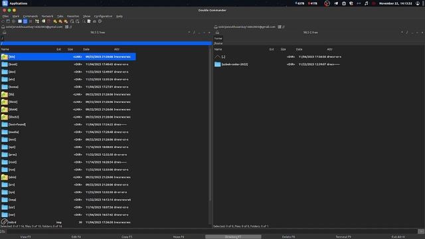Click the right panel gmail drive button
The image size is (425, 239).
[245, 27]
